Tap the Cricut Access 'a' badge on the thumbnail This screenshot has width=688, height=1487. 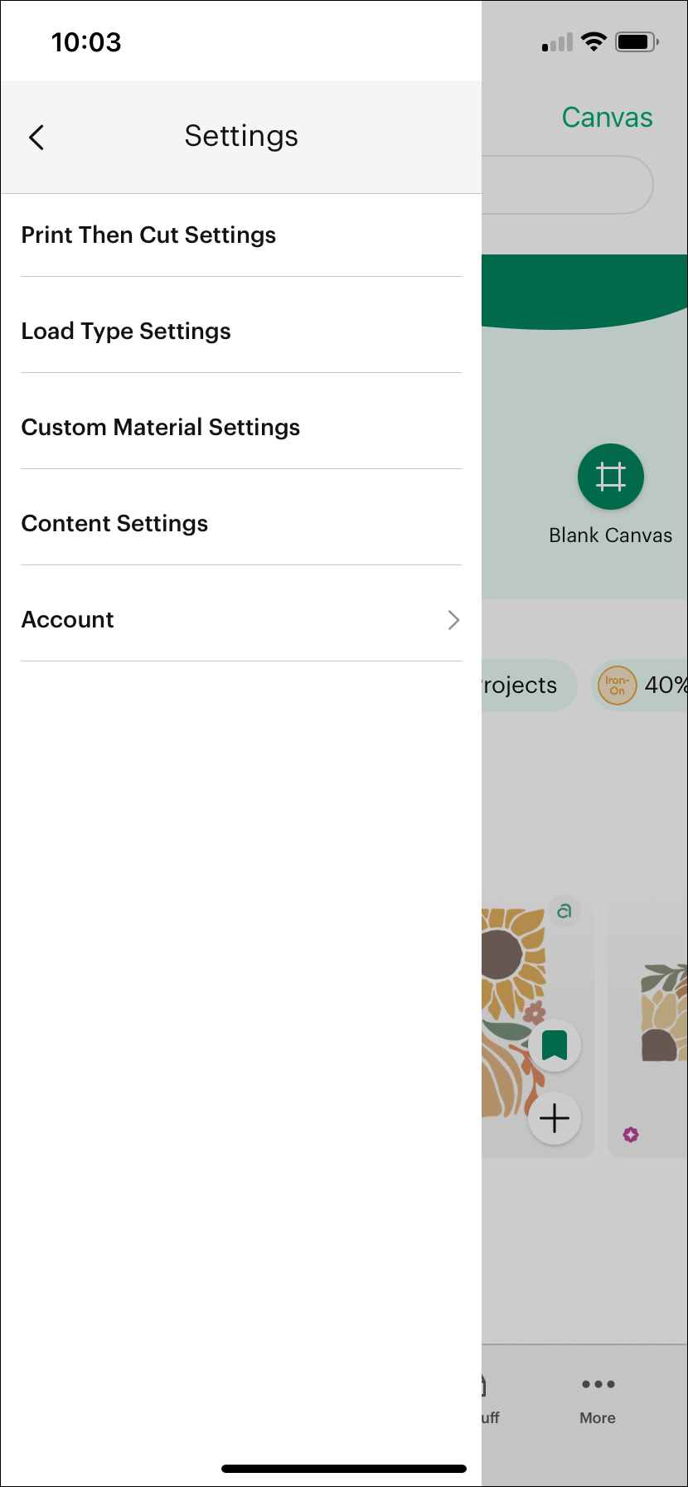tap(564, 910)
